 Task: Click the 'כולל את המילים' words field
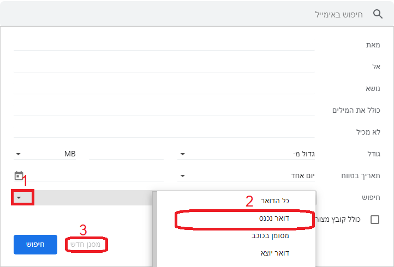click(x=164, y=111)
